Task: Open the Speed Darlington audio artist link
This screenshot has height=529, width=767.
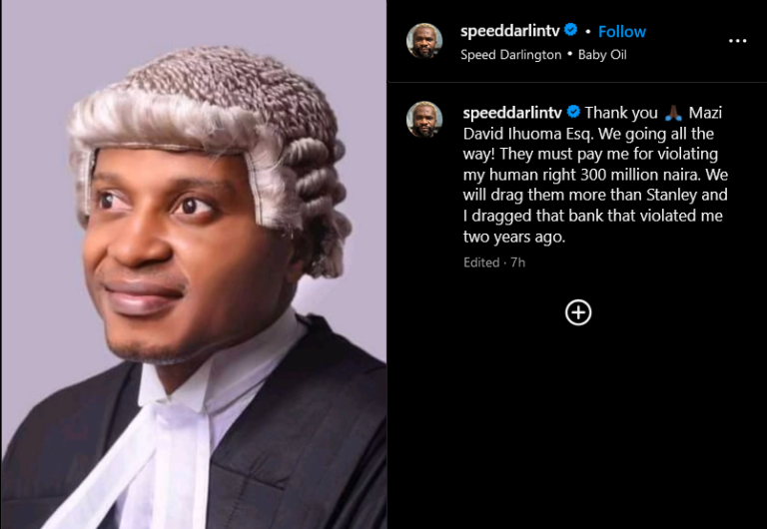Action: [x=510, y=55]
